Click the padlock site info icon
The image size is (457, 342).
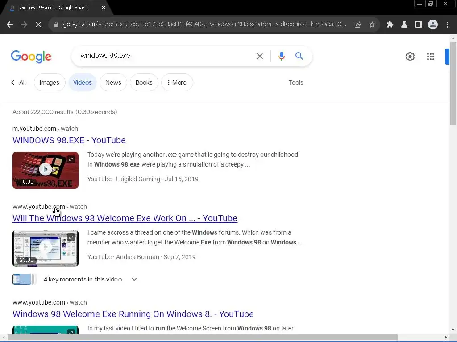pos(56,24)
